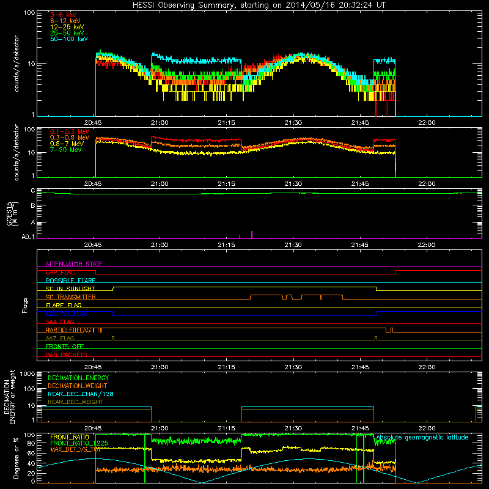Click the REAR_DEC_WEIGHT legend label
This screenshot has height=489, width=489.
pyautogui.click(x=75, y=402)
